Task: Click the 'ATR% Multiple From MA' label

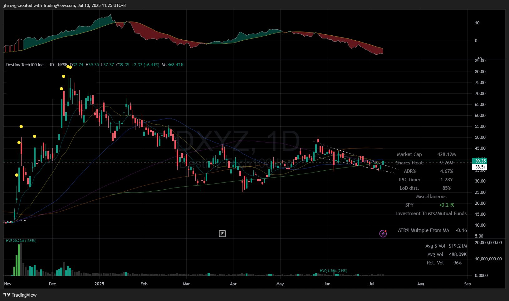Action: 423,230
